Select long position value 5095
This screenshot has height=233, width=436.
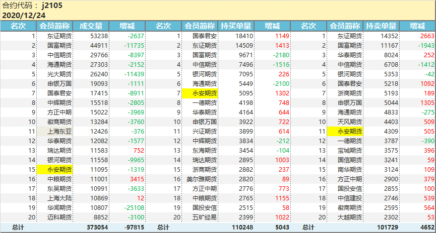pyautogui.click(x=246, y=93)
